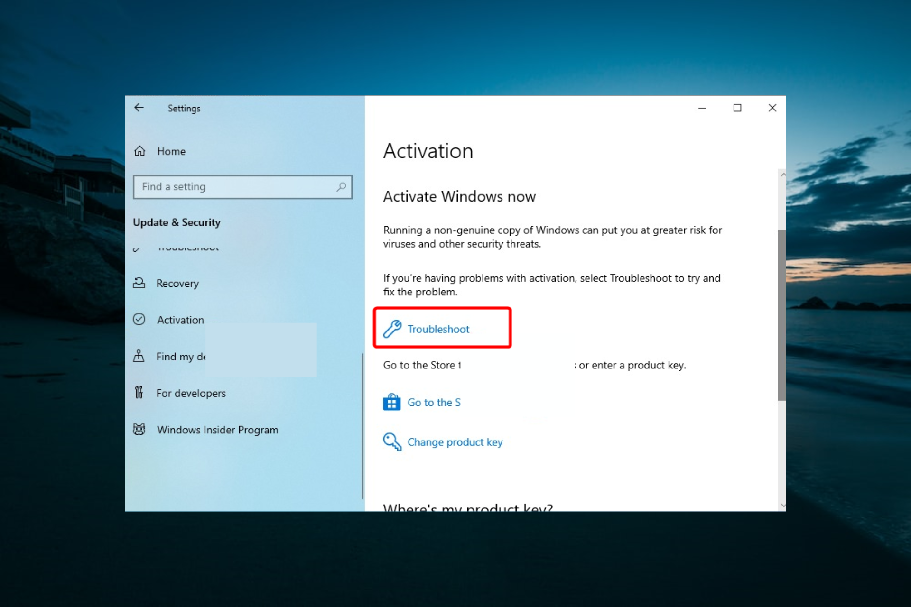The width and height of the screenshot is (911, 607).
Task: Click the Troubleshoot wrench icon
Action: [x=392, y=329]
